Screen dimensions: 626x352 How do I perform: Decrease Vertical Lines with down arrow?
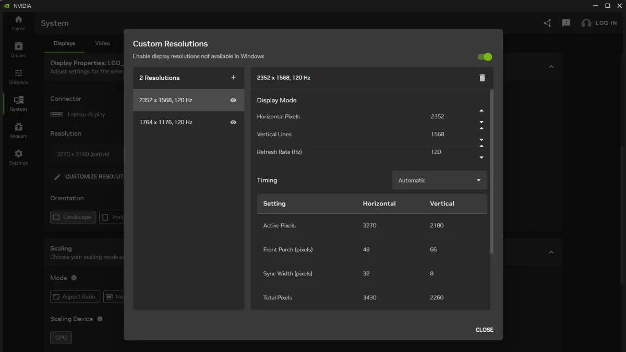[x=481, y=140]
